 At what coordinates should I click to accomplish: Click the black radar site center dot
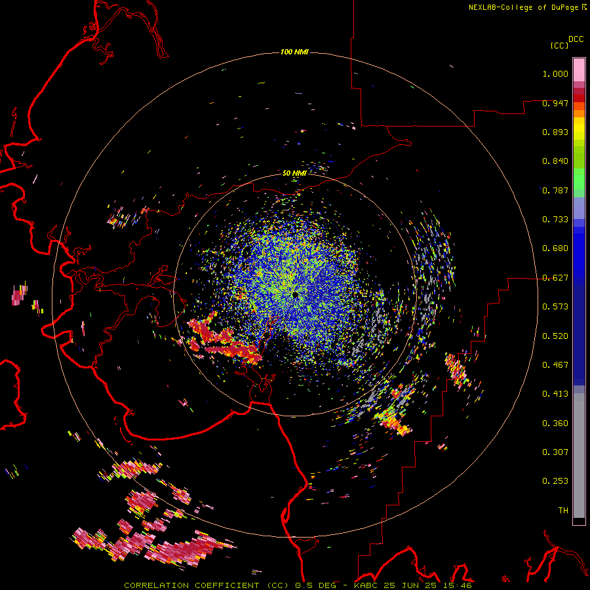coord(295,295)
